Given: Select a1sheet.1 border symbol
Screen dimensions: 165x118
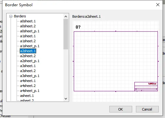Looking at the screenshot, I should pyautogui.click(x=28, y=36).
